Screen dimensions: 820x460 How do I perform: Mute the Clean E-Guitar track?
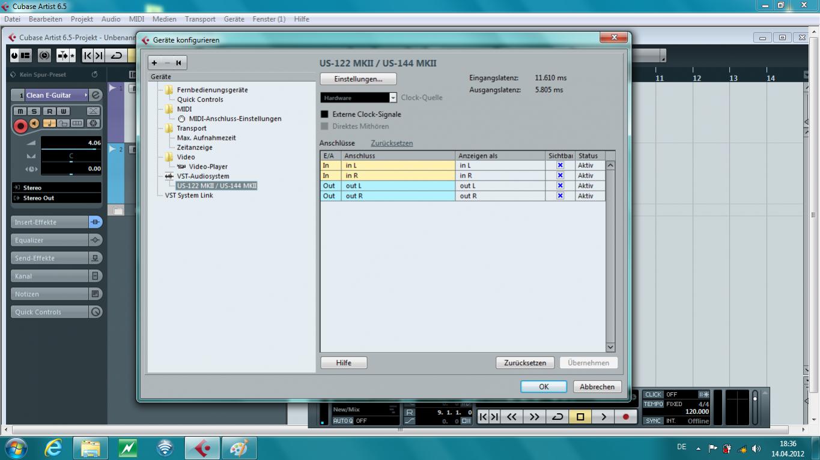(20, 111)
